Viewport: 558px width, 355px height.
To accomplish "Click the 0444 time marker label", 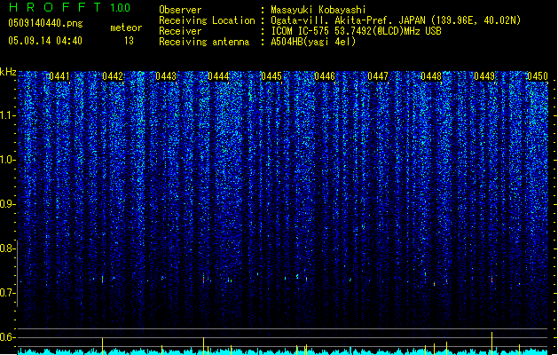I will [218, 76].
